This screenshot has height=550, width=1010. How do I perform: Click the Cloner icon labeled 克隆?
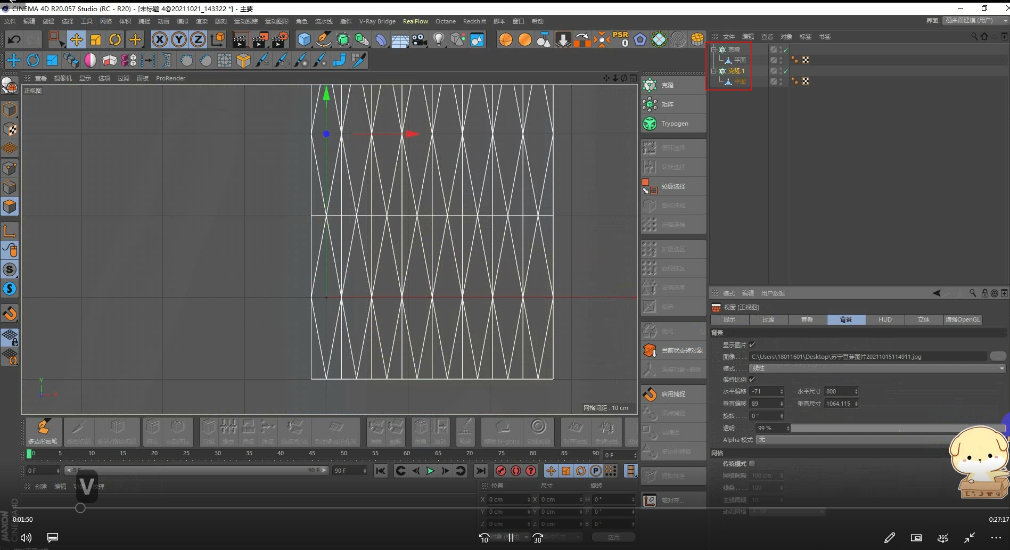coord(650,85)
